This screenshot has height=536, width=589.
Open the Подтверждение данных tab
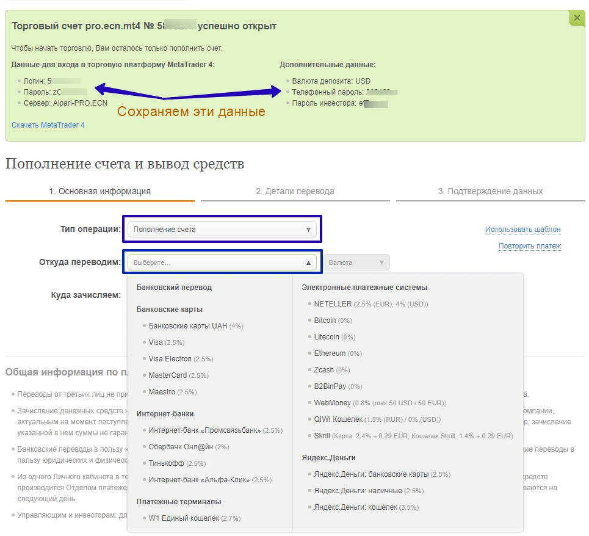coord(492,191)
